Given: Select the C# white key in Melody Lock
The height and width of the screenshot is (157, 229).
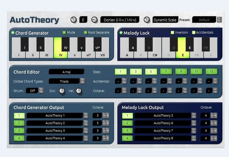Looking at the screenshot, I should [155, 55].
